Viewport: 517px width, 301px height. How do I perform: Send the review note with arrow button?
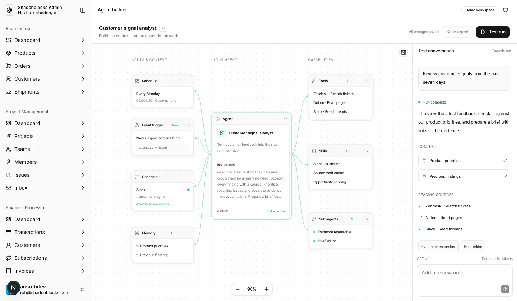[x=505, y=289]
